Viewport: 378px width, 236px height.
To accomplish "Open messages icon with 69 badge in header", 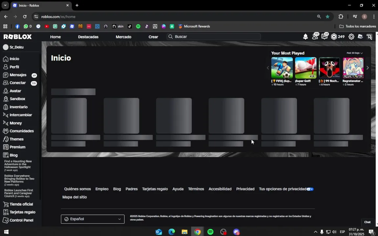I will 325,36.
